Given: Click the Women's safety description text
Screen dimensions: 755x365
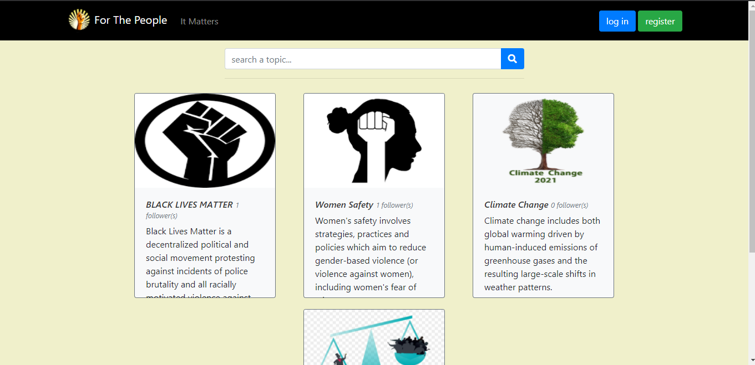Looking at the screenshot, I should point(371,258).
